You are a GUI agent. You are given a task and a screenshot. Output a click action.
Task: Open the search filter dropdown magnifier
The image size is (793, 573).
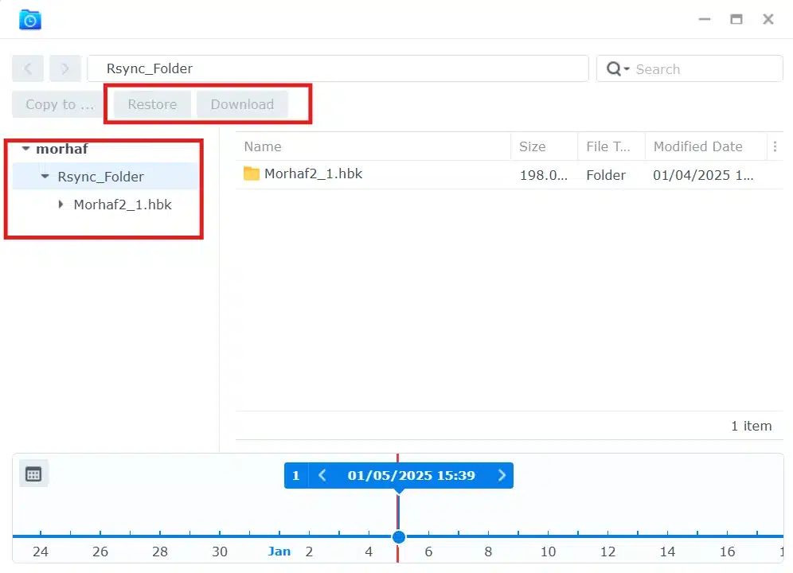(x=617, y=69)
